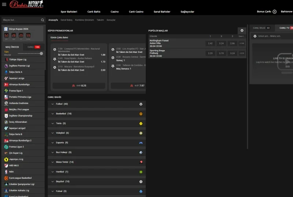Expand the Tenis (3) live section
Viewport: 293px width, 197px height.
point(97,123)
